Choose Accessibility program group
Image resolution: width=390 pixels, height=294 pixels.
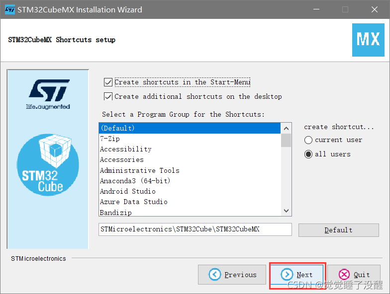pos(190,149)
